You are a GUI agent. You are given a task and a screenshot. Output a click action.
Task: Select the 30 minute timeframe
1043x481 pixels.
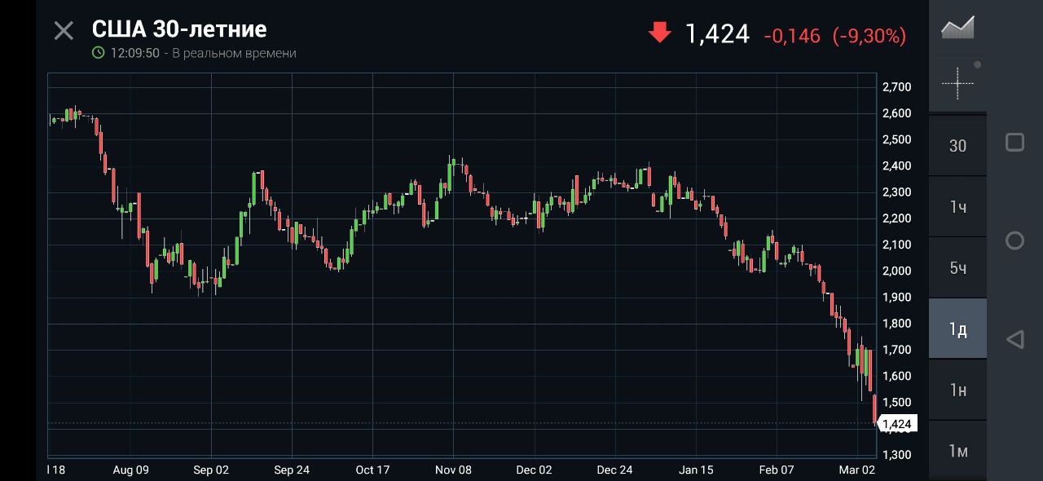957,146
